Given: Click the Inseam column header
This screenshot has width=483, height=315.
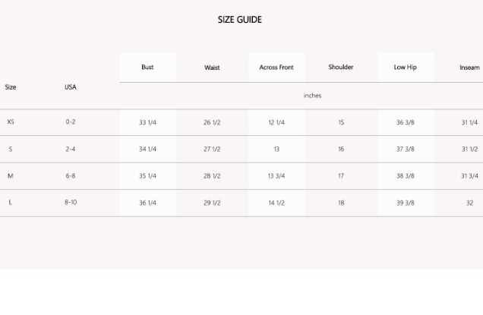Looking at the screenshot, I should (x=469, y=68).
